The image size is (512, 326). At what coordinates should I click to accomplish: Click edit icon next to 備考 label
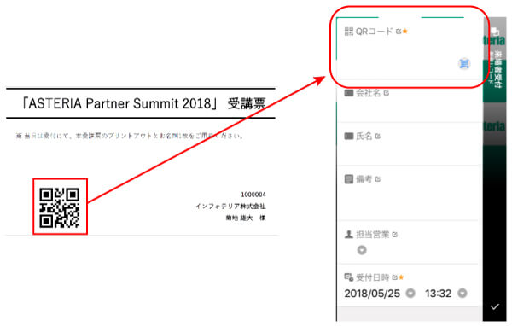point(378,179)
